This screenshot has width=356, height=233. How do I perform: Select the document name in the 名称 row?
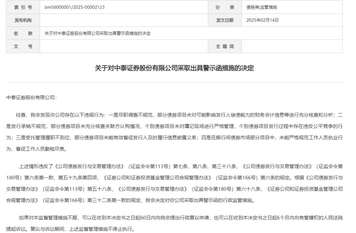[x=98, y=33]
